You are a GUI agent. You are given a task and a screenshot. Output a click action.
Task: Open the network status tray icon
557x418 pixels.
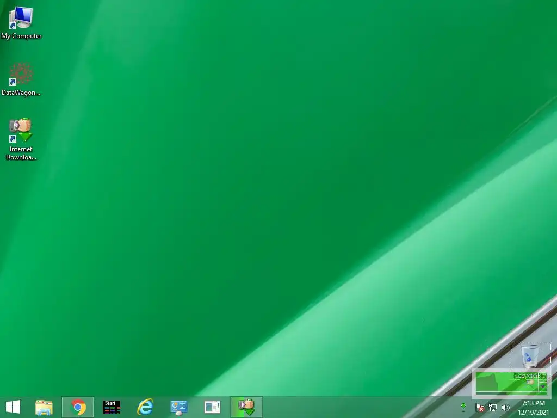(493, 407)
